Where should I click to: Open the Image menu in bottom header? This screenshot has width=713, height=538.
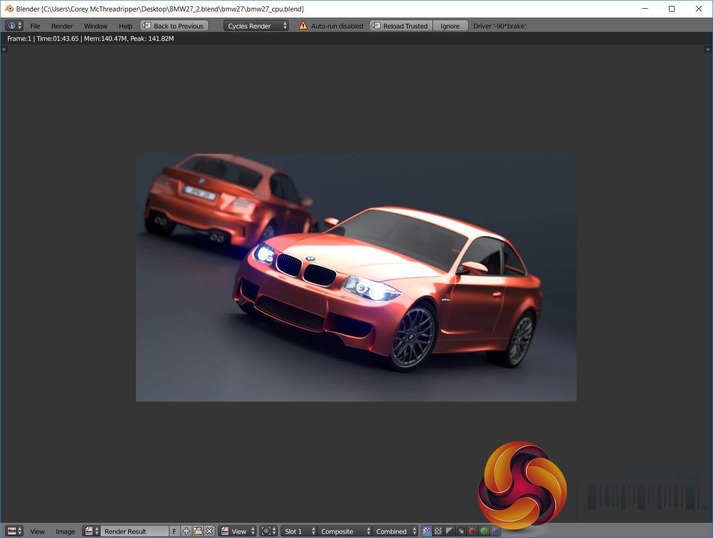[x=65, y=532]
